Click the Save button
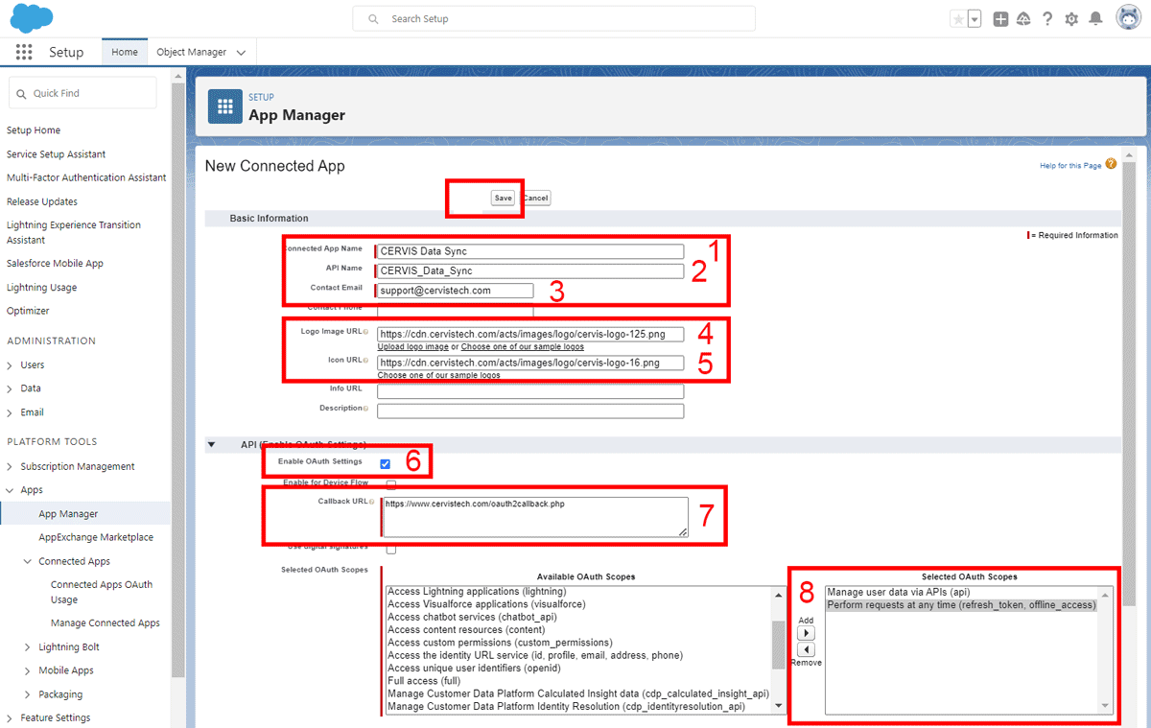This screenshot has height=728, width=1151. tap(504, 198)
